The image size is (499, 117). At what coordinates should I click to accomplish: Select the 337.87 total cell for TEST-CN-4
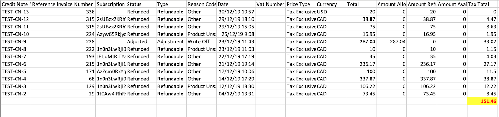361,79
